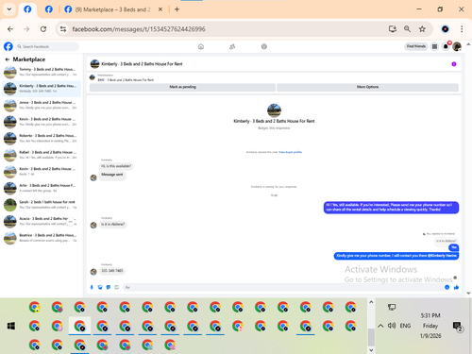This screenshot has width=472, height=354.
Task: Open the GIF picker icon
Action: 116,287
